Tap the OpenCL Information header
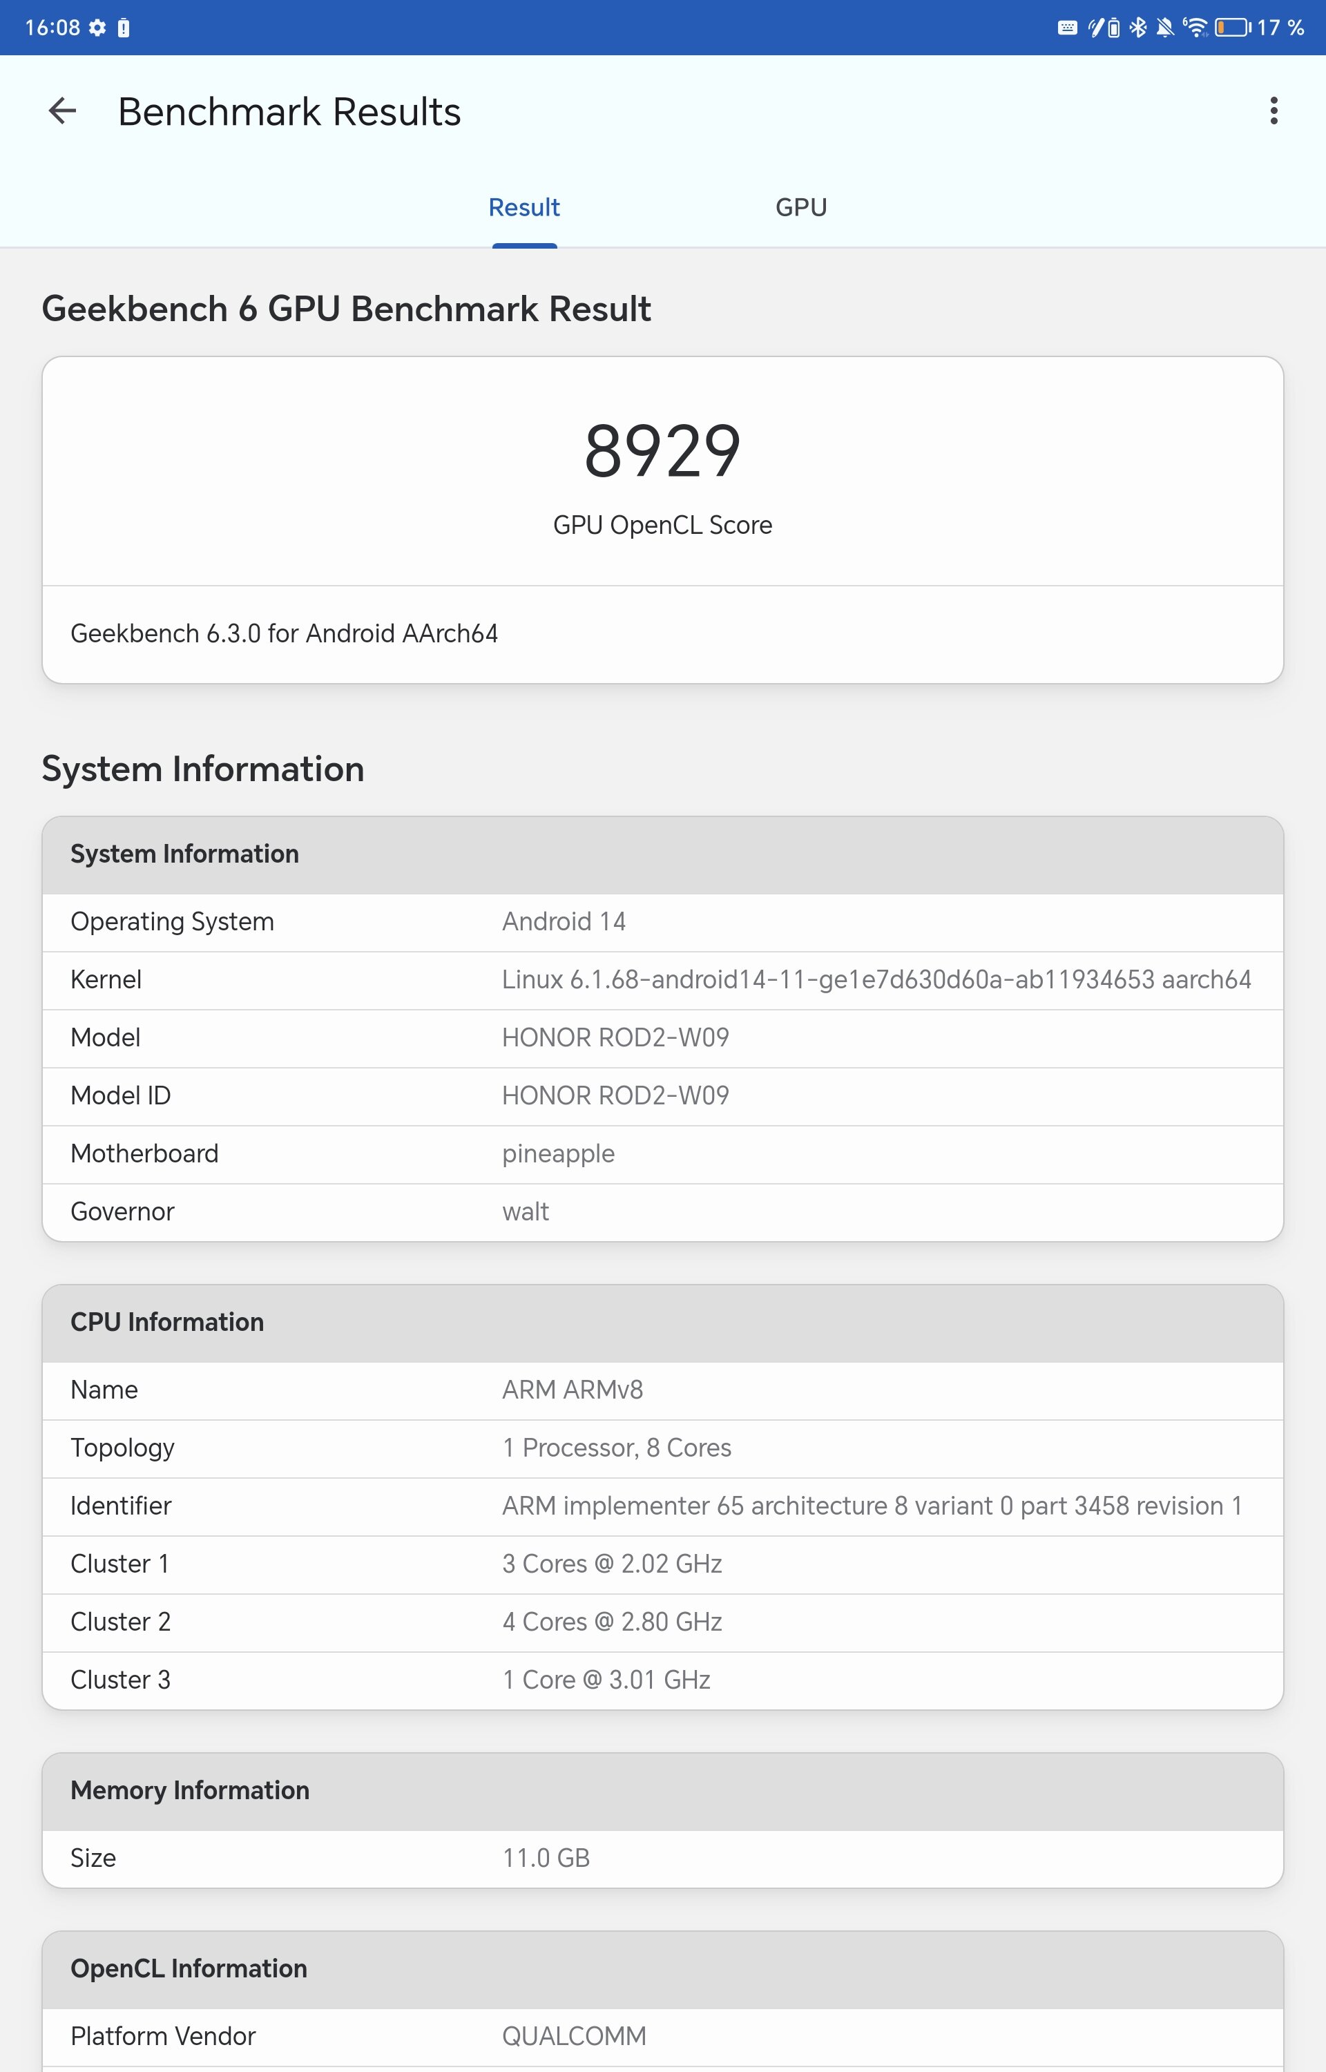This screenshot has height=2072, width=1326. (x=189, y=1968)
